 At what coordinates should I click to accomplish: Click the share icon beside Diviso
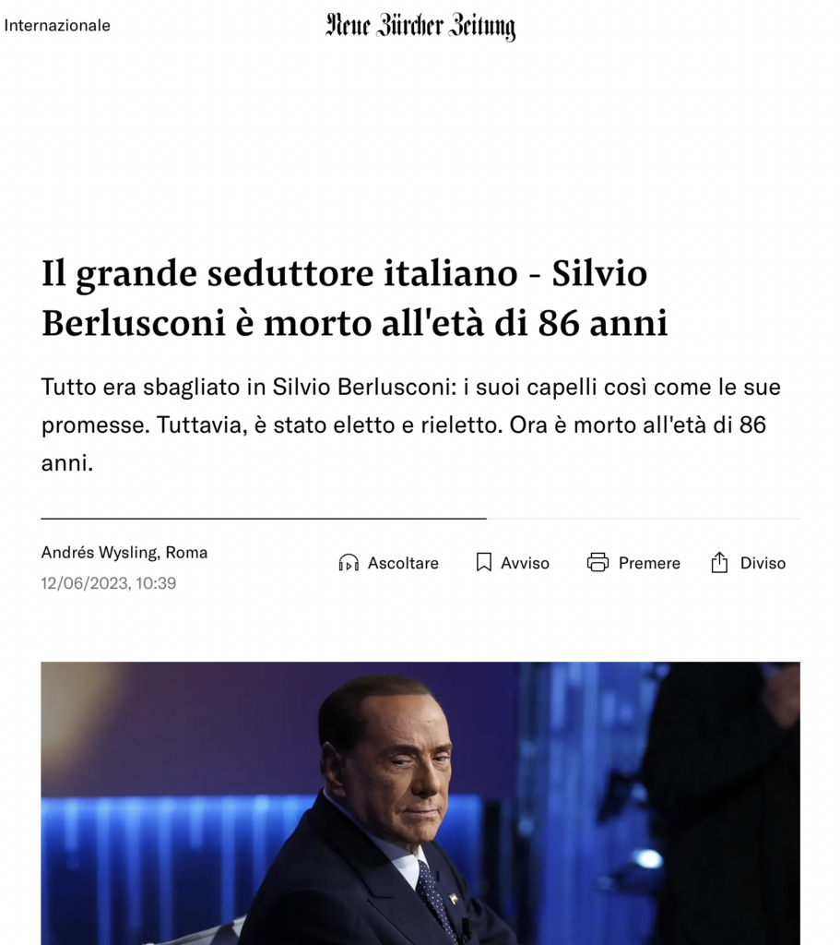[719, 562]
